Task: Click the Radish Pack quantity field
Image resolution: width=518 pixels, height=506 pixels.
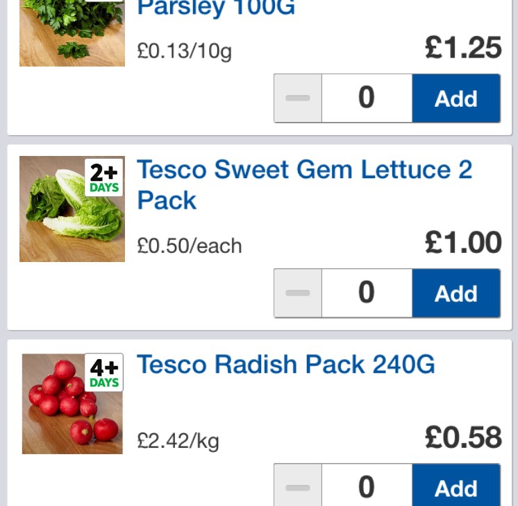Action: coord(367,487)
